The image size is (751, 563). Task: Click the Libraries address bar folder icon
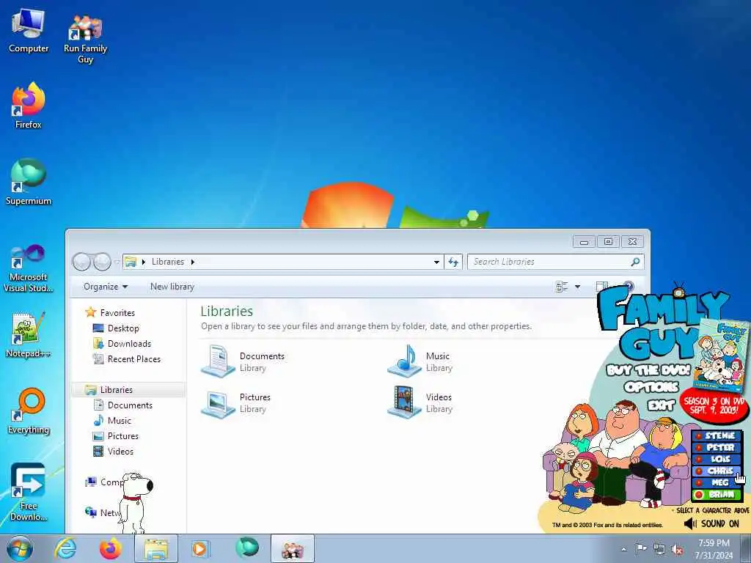pyautogui.click(x=131, y=262)
